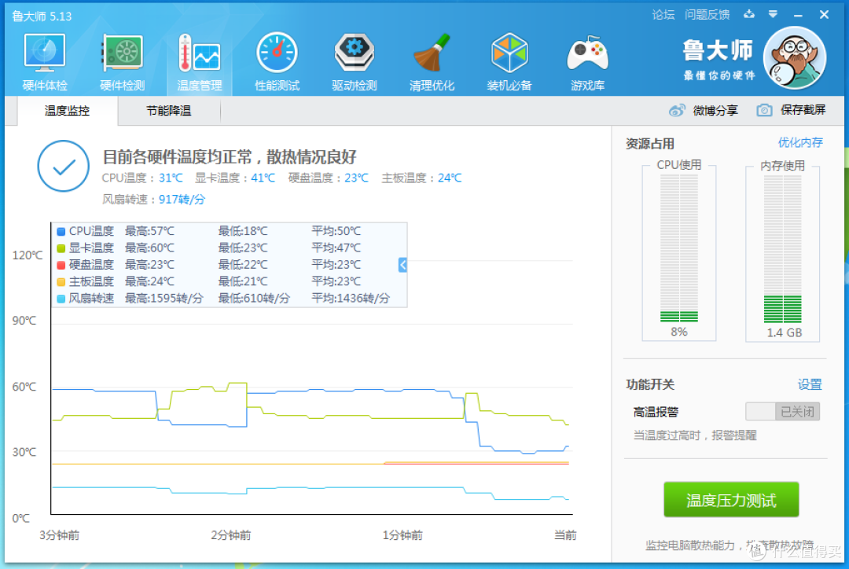Open the 问题反馈 feedback link
Image resolution: width=849 pixels, height=569 pixels.
pyautogui.click(x=707, y=15)
